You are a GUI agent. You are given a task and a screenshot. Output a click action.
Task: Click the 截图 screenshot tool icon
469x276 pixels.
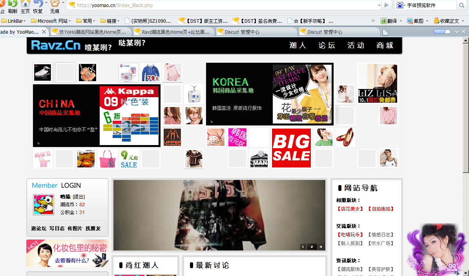pos(410,21)
